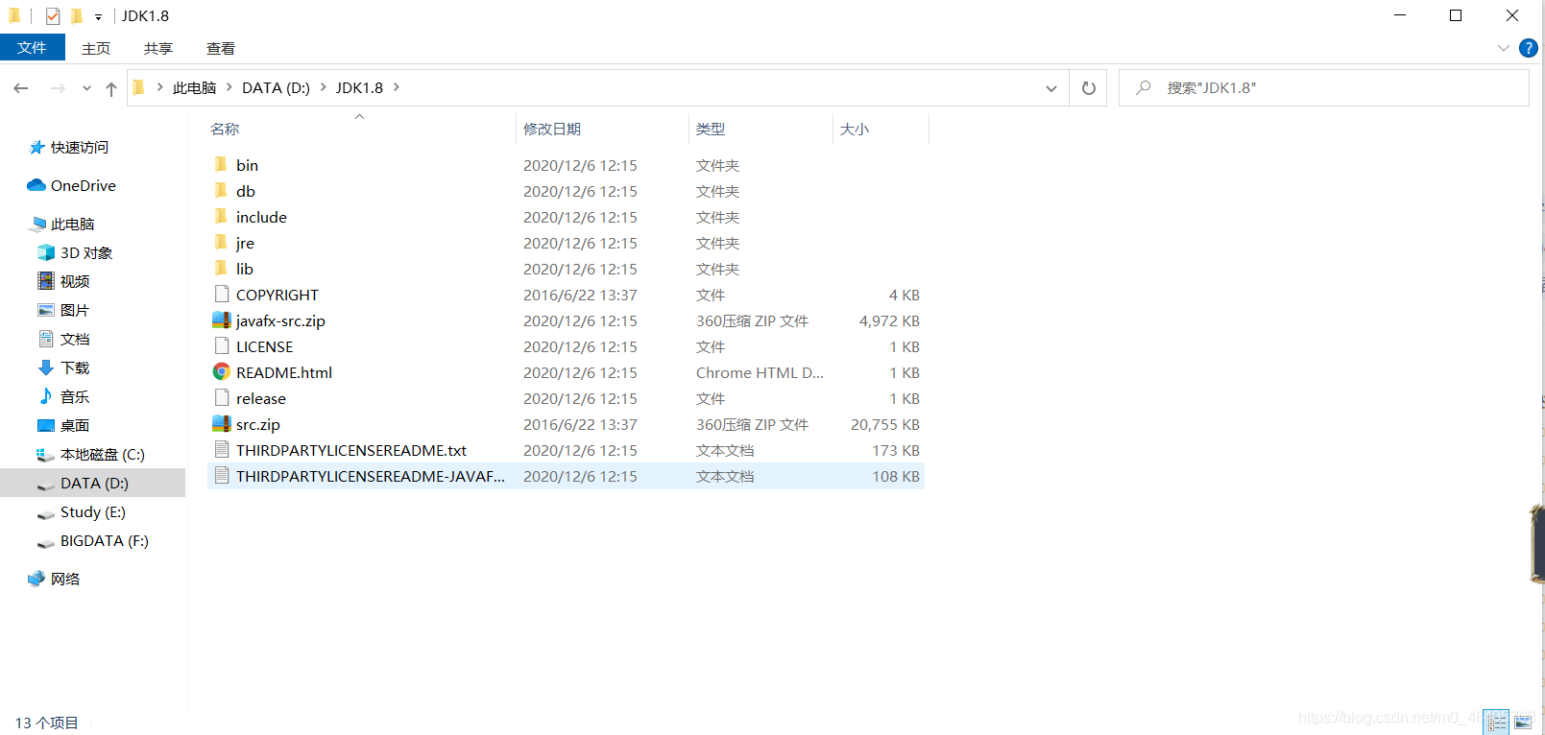Expand the ribbon with chevron
Image resolution: width=1545 pixels, height=735 pixels.
tap(1504, 48)
